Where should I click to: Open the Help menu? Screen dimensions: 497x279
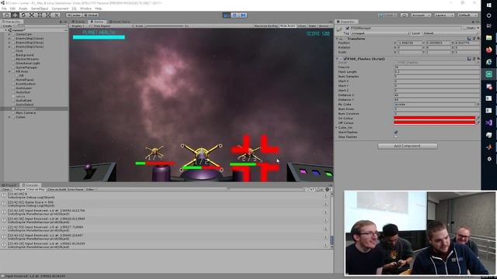tap(99, 9)
